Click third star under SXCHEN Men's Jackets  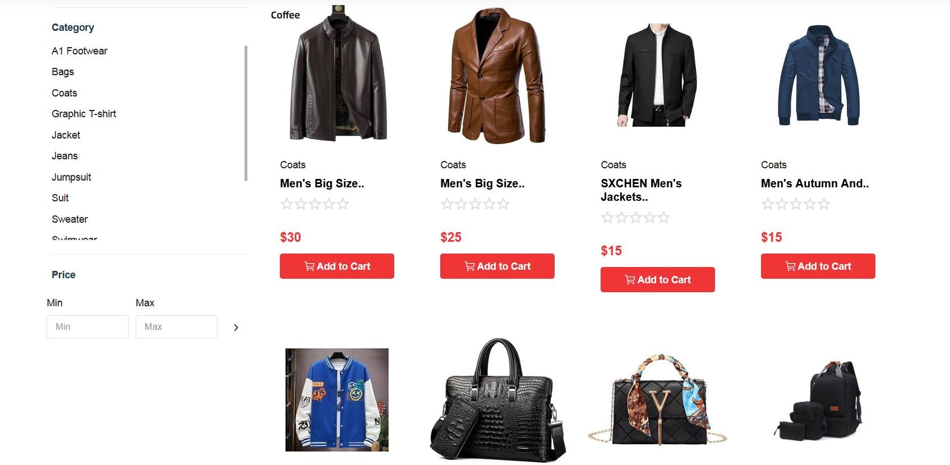(x=635, y=218)
